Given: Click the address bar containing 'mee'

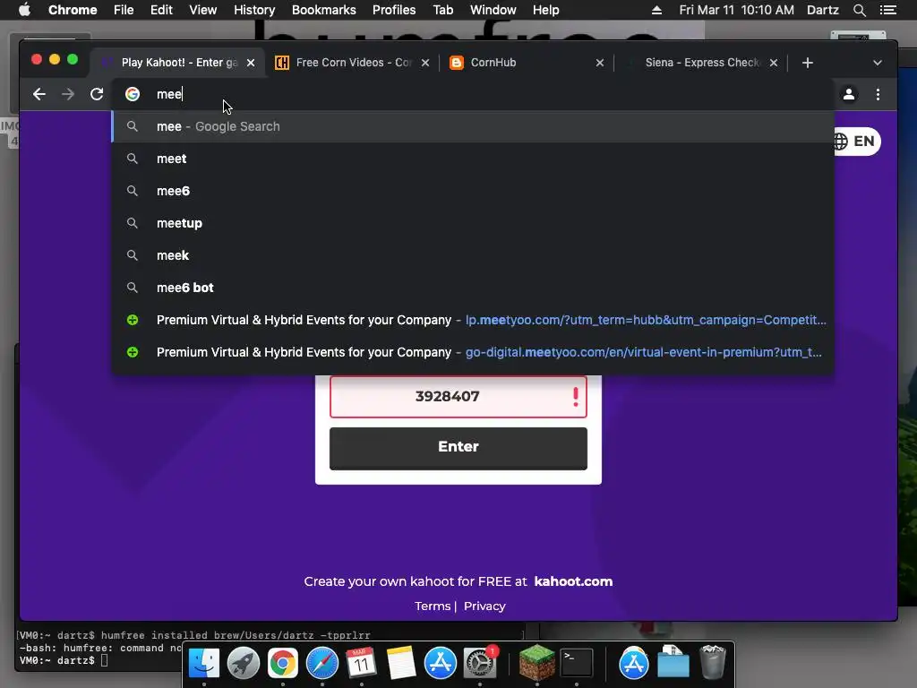Looking at the screenshot, I should pos(474,94).
